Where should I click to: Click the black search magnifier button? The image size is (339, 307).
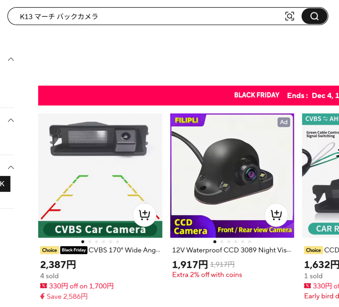315,16
